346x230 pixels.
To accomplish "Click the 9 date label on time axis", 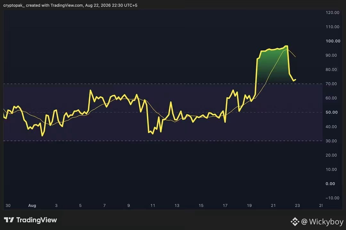I will [x=129, y=206].
